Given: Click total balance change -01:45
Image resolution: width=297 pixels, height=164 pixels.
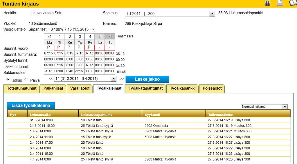Looking at the screenshot, I should click(x=121, y=72).
